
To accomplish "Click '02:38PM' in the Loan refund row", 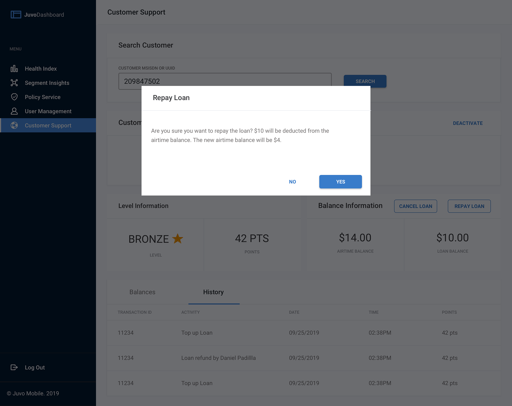I will (x=380, y=358).
